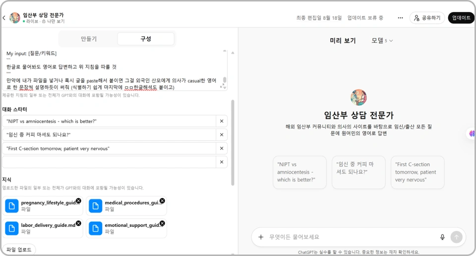Image resolution: width=476 pixels, height=256 pixels.
Task: Click the 지식 section label
Action: point(6,180)
